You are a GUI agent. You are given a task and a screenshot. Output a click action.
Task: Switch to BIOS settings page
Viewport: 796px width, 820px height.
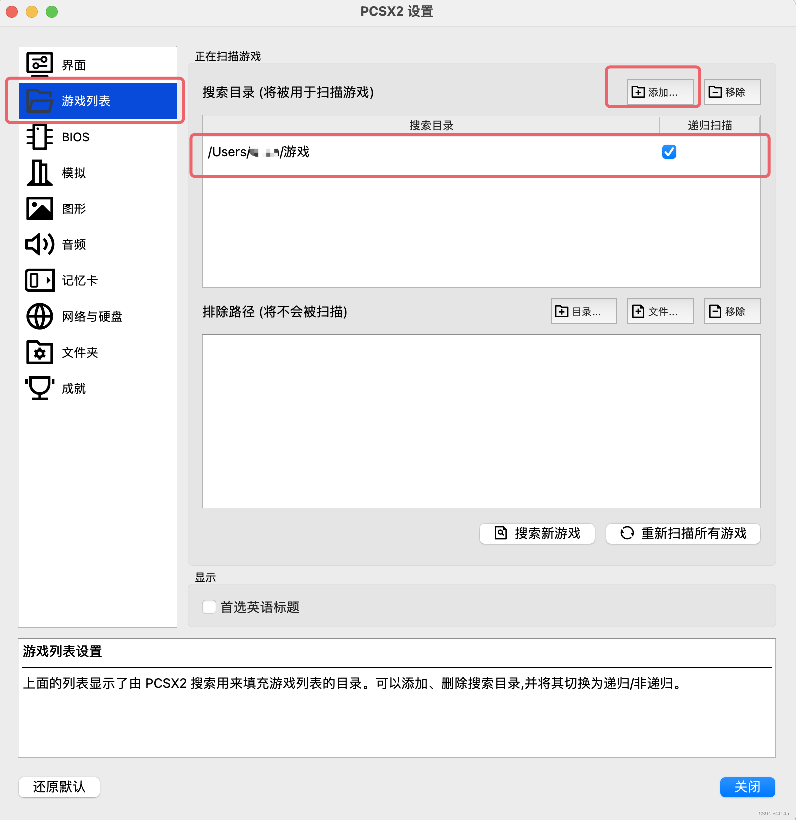click(98, 137)
